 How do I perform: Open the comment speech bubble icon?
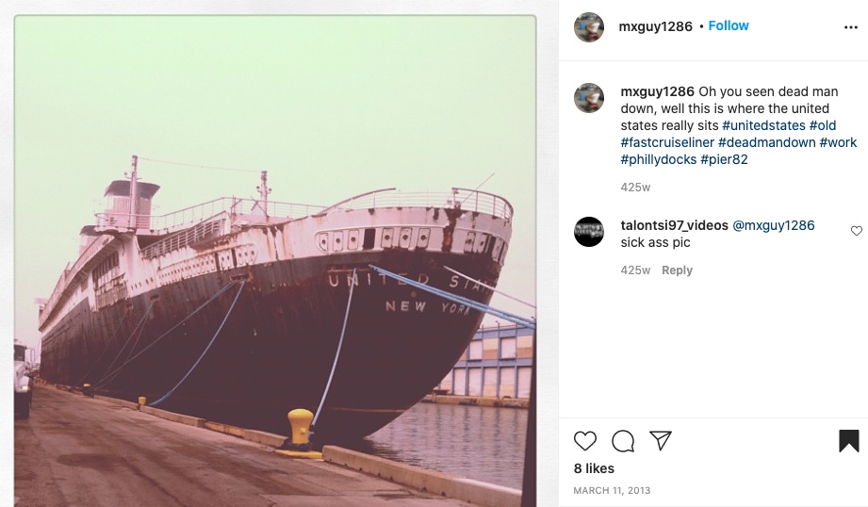click(623, 441)
